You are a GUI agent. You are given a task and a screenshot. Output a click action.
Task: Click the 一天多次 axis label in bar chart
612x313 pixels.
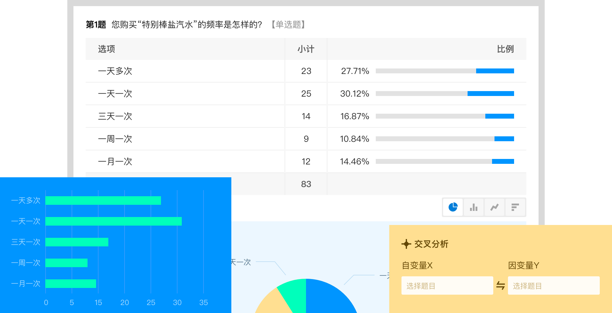point(26,201)
